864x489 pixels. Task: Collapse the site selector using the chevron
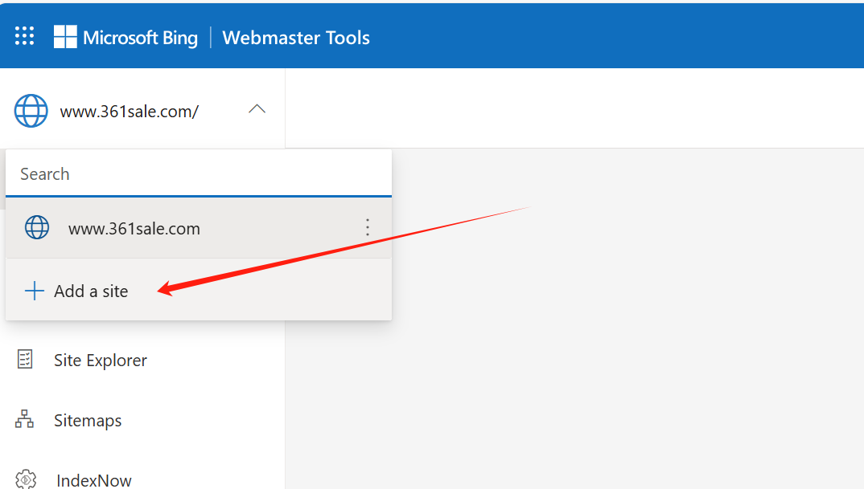tap(257, 109)
